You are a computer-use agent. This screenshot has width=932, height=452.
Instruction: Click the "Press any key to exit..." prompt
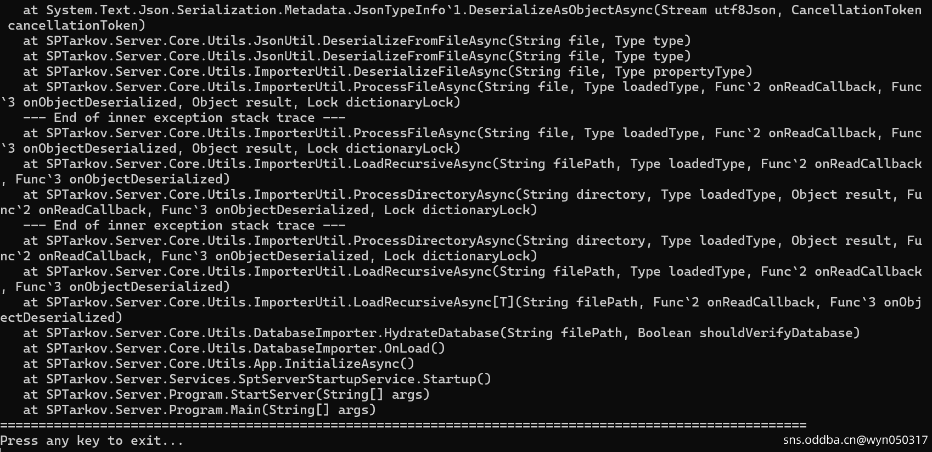[x=92, y=440]
